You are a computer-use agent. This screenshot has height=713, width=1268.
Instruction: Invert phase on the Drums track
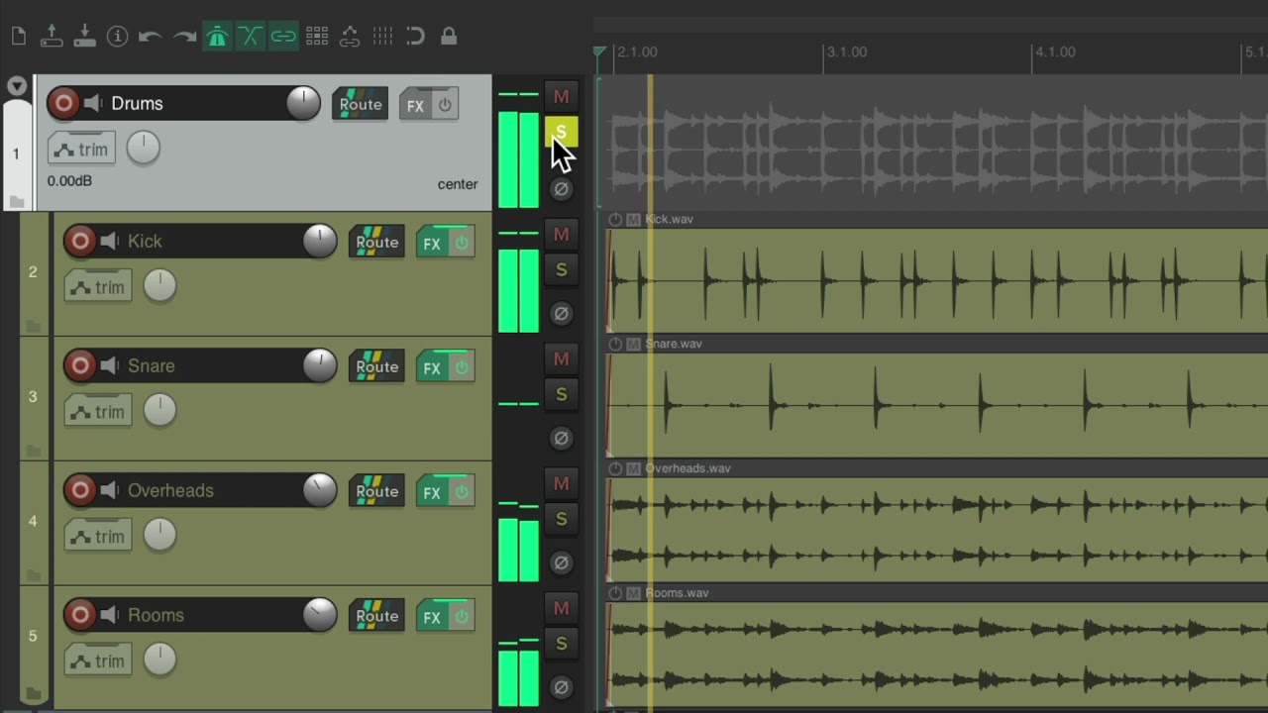pyautogui.click(x=562, y=188)
